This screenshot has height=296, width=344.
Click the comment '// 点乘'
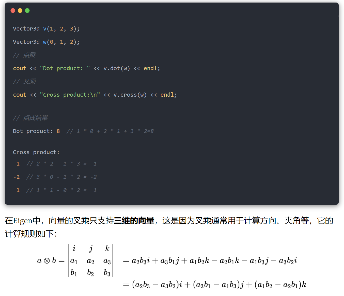(24, 55)
